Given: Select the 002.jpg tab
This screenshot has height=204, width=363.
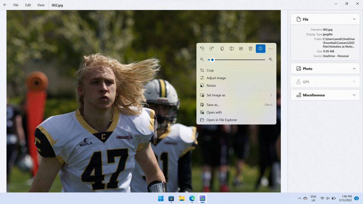Looking at the screenshot, I should click(x=57, y=5).
